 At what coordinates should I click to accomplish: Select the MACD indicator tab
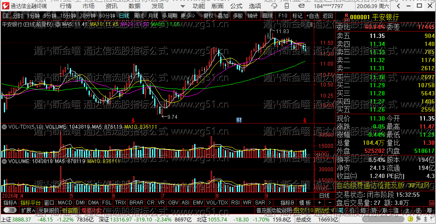coord(65,202)
